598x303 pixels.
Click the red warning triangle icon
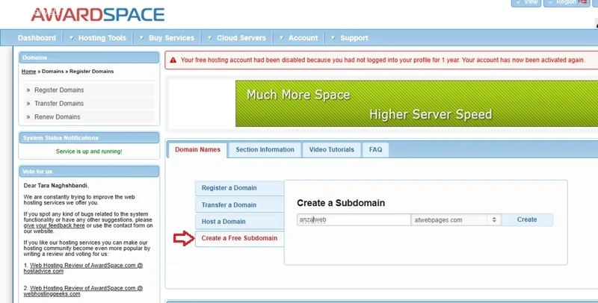pyautogui.click(x=173, y=60)
